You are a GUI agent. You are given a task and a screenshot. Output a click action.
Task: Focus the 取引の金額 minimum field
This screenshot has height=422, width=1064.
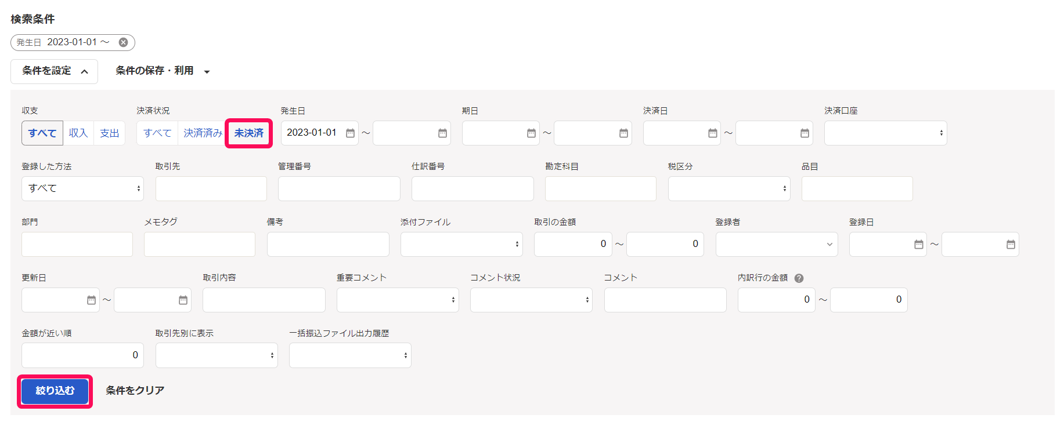pos(573,245)
